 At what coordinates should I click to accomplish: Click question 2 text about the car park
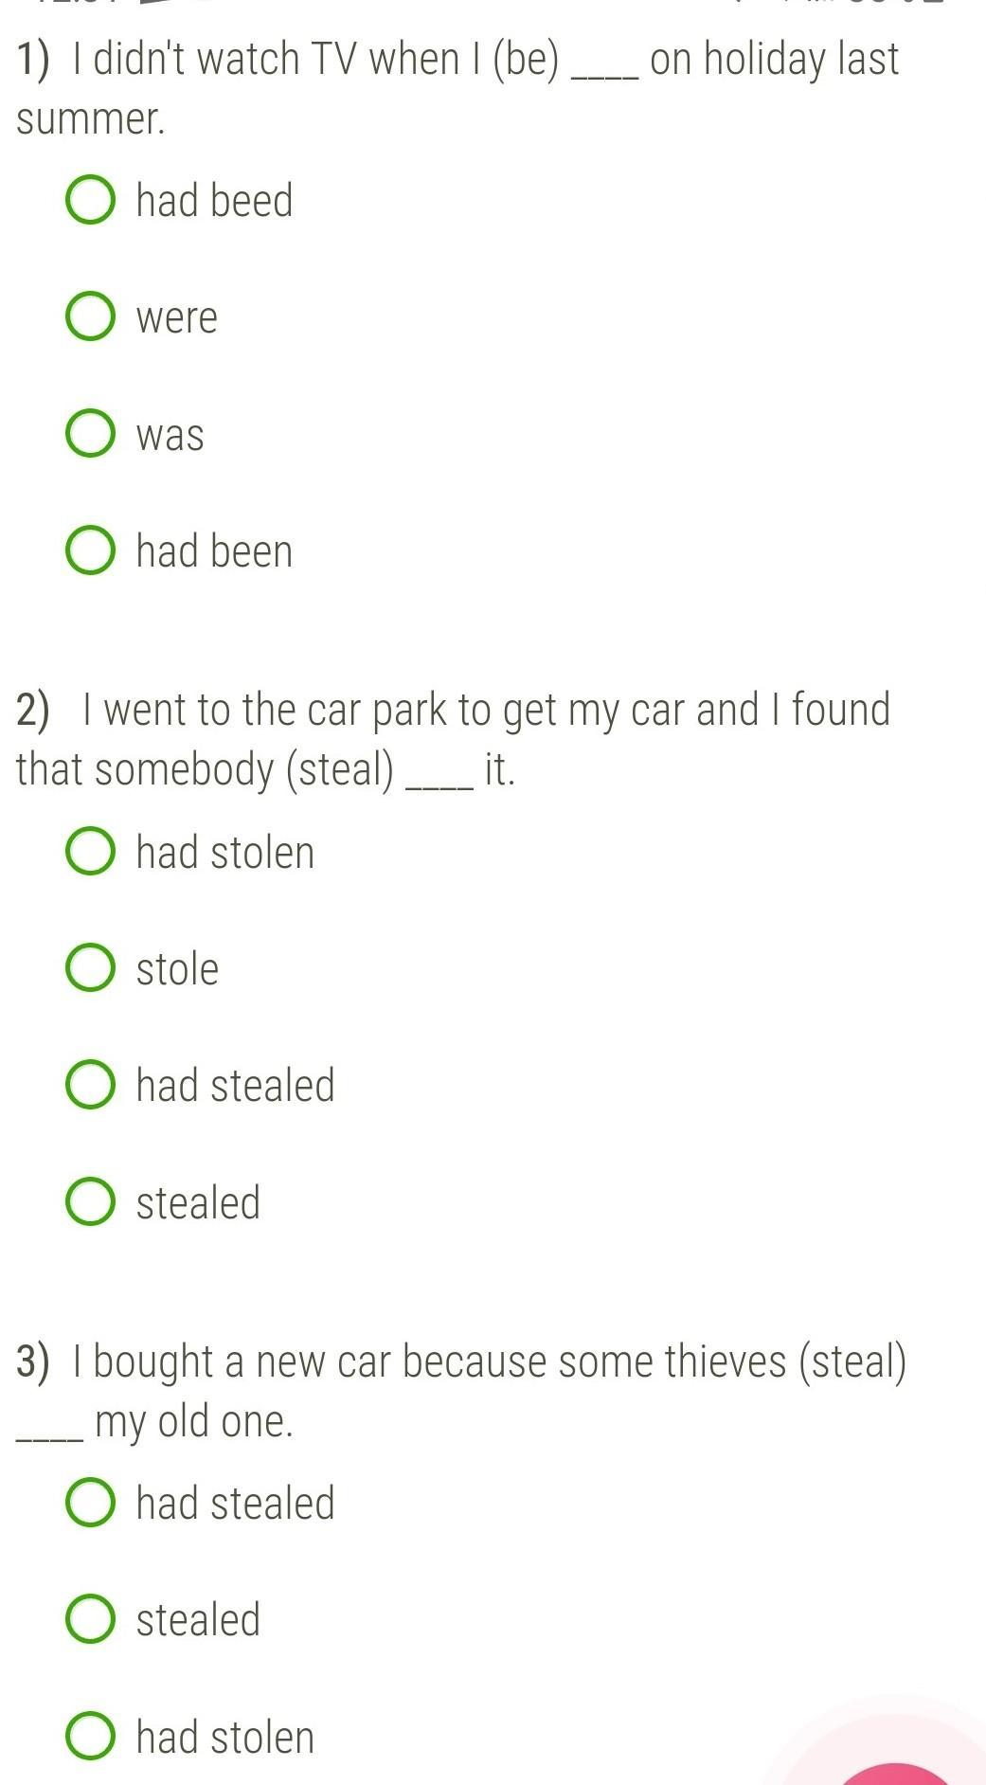point(454,739)
